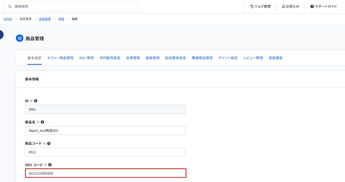345x182 pixels.
Task: Click the 商品名 input field
Action: point(105,131)
